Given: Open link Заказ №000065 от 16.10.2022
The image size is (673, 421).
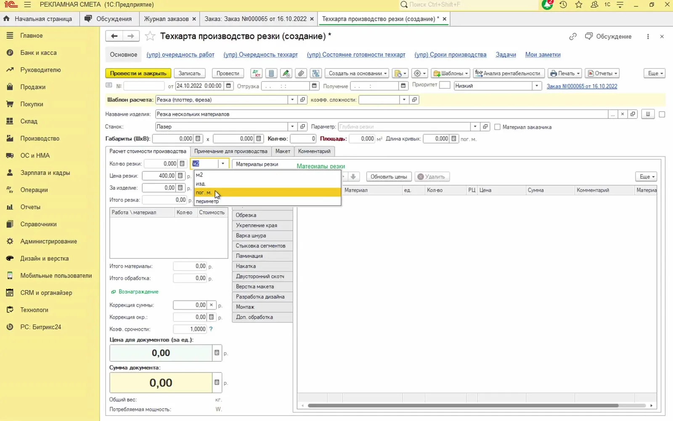Looking at the screenshot, I should [x=582, y=86].
